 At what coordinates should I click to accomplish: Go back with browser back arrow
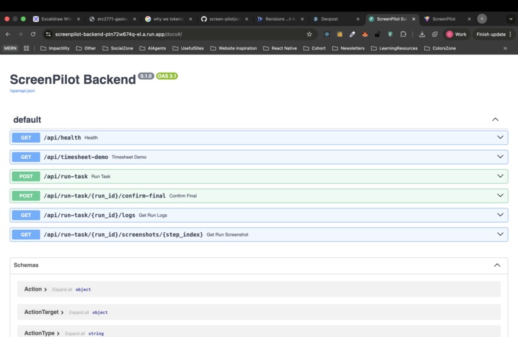[8, 34]
